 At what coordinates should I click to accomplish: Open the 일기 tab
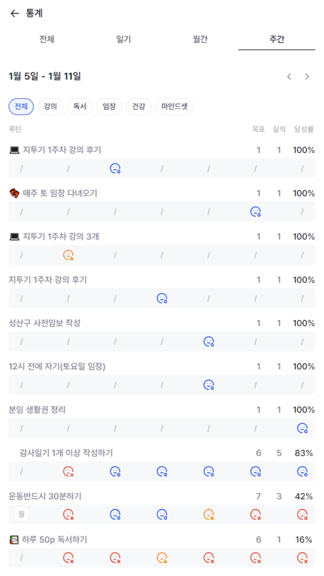(x=123, y=39)
